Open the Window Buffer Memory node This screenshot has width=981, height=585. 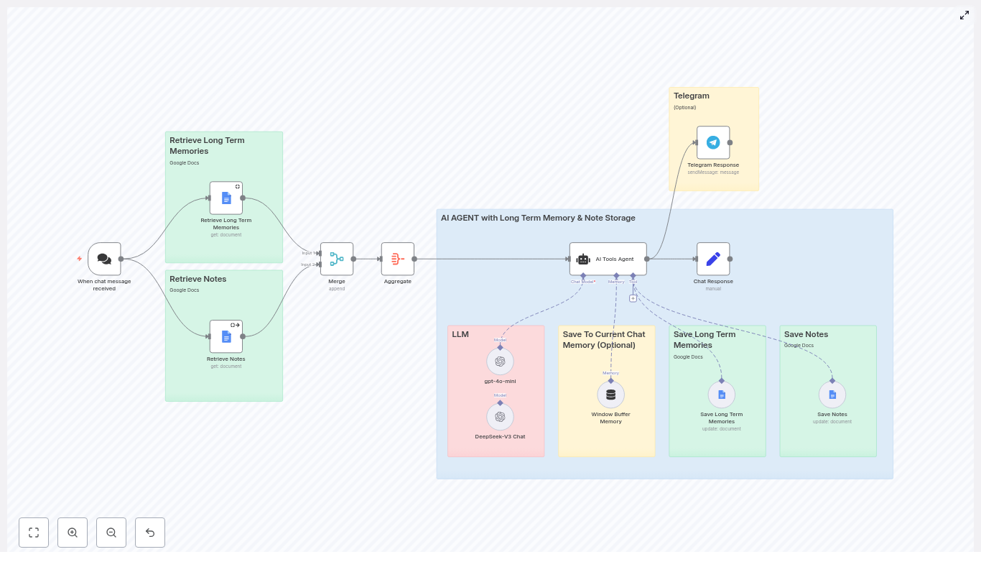610,394
